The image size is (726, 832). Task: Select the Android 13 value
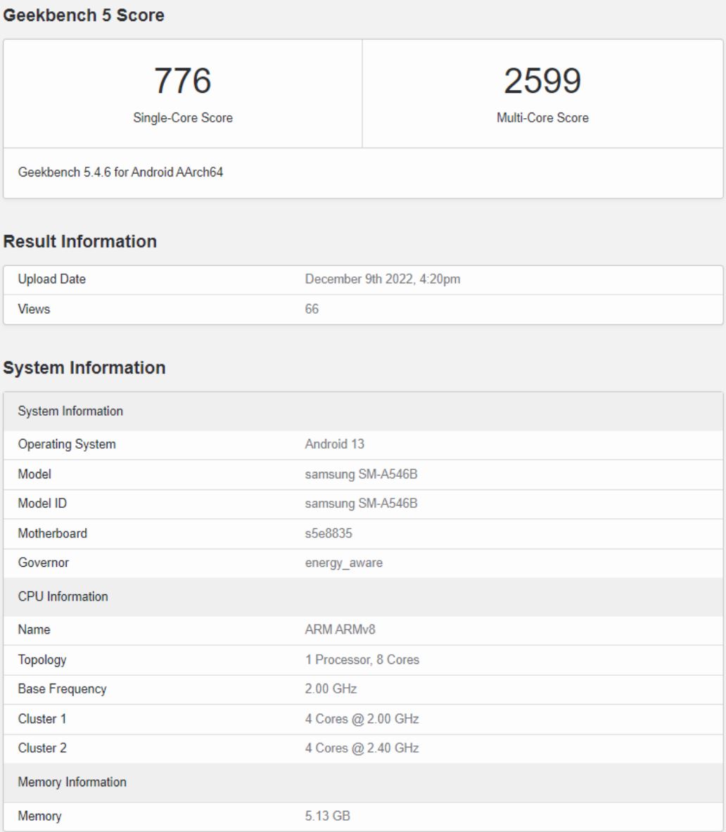[334, 444]
